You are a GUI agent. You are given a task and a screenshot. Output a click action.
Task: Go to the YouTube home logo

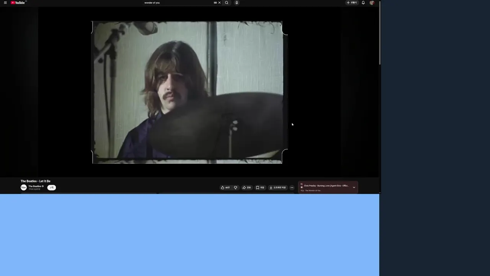coord(18,3)
